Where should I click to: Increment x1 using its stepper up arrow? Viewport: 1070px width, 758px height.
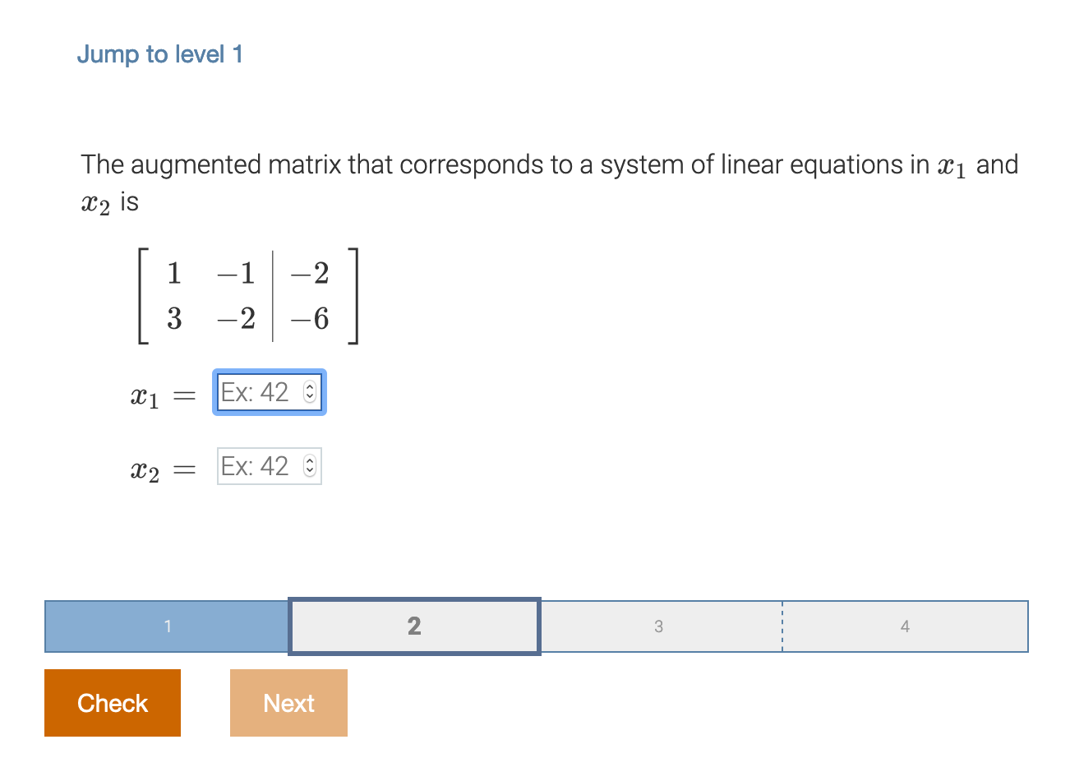(310, 388)
